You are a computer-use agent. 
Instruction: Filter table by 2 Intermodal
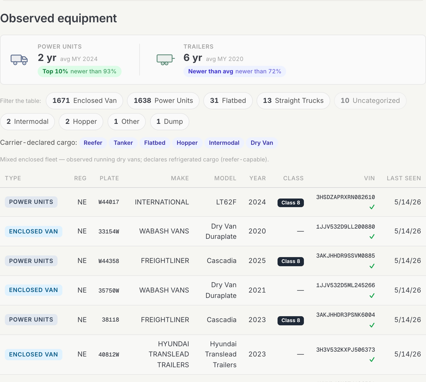(x=27, y=122)
